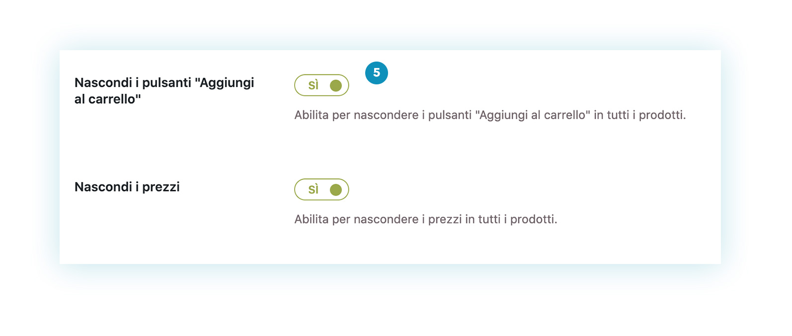Click the green knob on the hide-prices toggle
Viewport: 792px width, 336px height.
336,190
